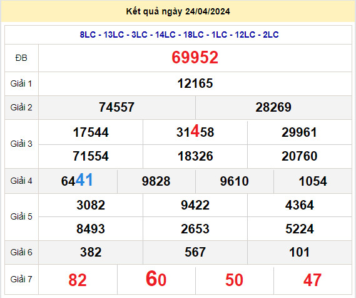Click the 8LC ticket code row
The width and height of the screenshot is (356, 298).
[179, 35]
